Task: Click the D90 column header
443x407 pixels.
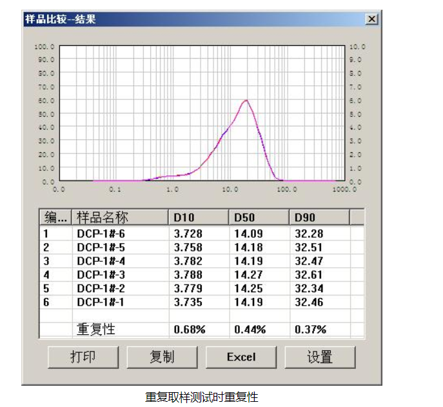Action: [x=319, y=217]
